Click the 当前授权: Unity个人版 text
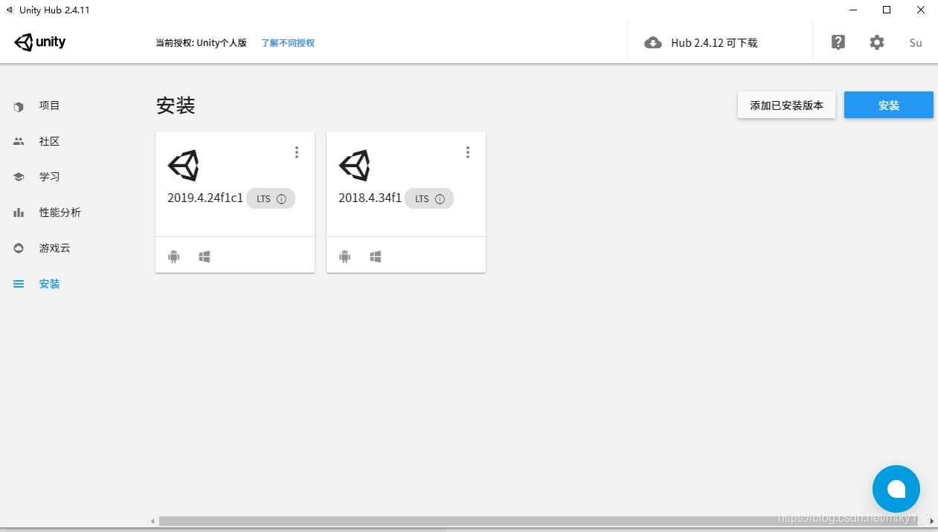 pyautogui.click(x=201, y=43)
